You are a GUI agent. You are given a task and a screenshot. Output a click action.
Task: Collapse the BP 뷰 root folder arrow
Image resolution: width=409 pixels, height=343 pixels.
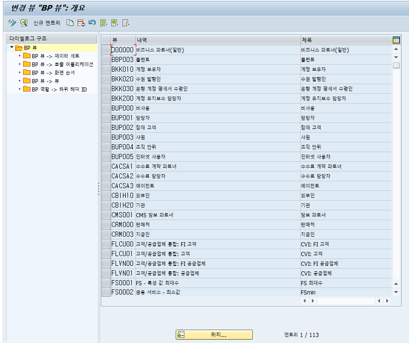[12, 48]
